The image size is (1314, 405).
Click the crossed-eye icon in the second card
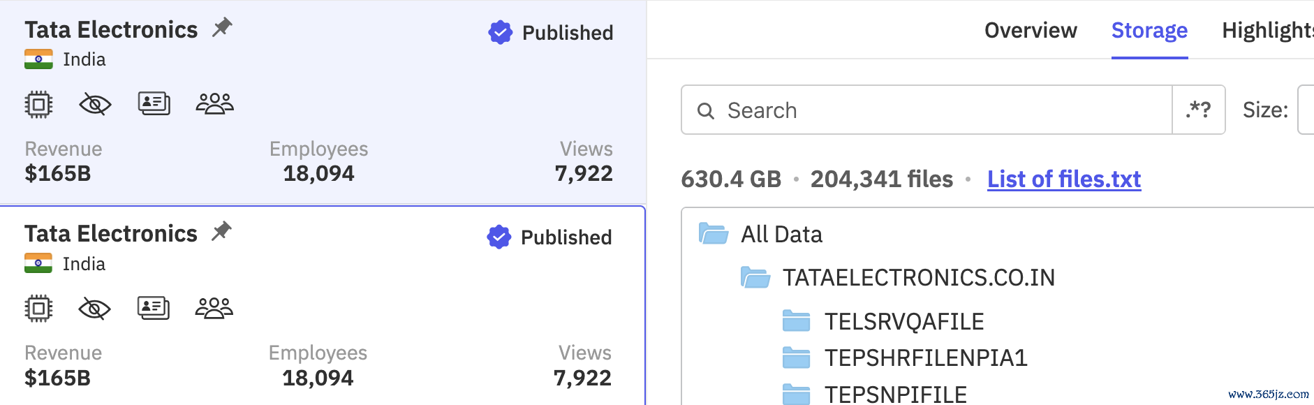coord(95,308)
